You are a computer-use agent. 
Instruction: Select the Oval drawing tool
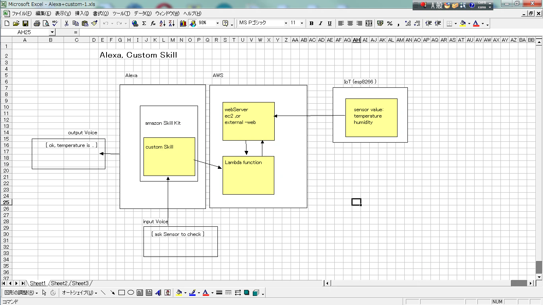[130, 293]
